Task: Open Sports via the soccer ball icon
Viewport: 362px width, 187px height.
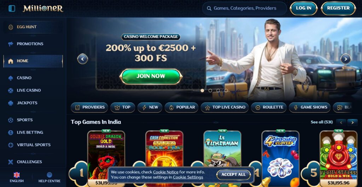Action: point(11,120)
